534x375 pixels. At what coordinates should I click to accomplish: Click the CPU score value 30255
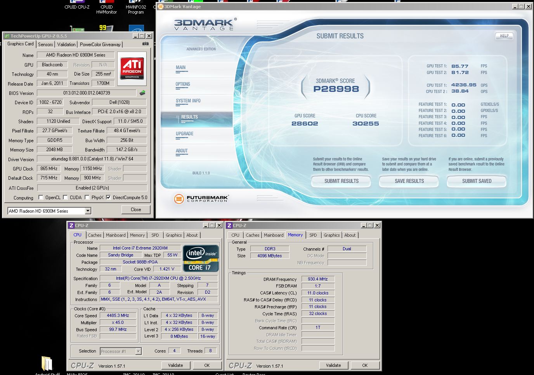(x=366, y=124)
